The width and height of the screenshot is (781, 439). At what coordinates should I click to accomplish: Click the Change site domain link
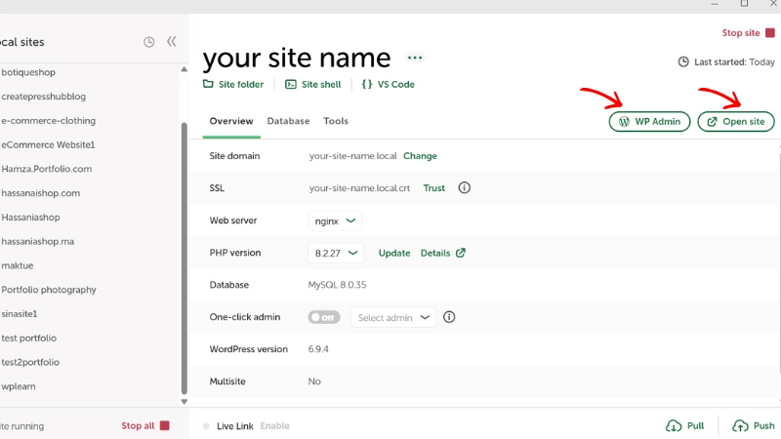[420, 156]
